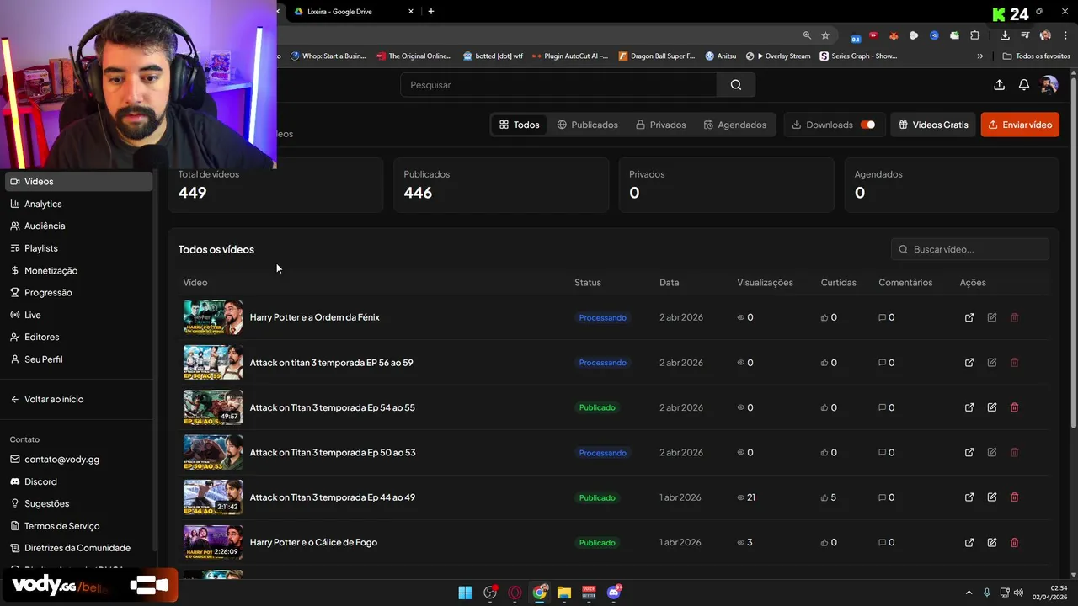
Task: Open the browser zoom magnifier icon
Action: tap(807, 35)
